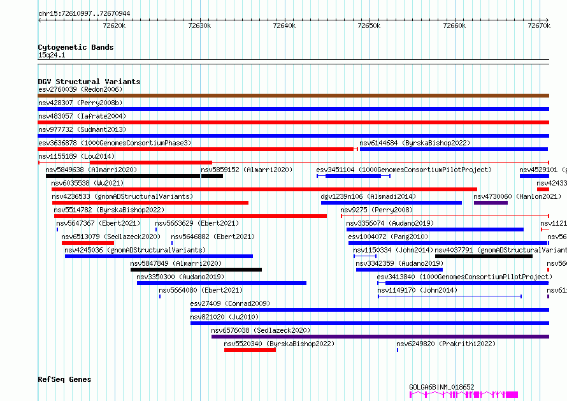Open esv1004072 (Pang2010) label

pos(388,237)
